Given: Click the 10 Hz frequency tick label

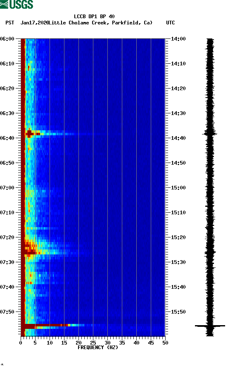Looking at the screenshot, I should (x=50, y=343).
